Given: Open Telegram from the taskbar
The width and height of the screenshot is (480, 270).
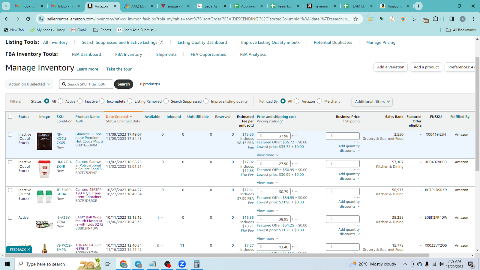Looking at the screenshot, I should click(x=138, y=264).
